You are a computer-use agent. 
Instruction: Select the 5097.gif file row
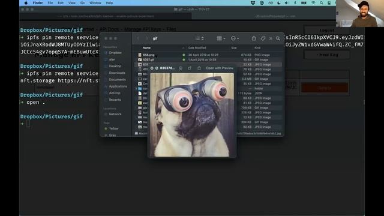coord(208,60)
